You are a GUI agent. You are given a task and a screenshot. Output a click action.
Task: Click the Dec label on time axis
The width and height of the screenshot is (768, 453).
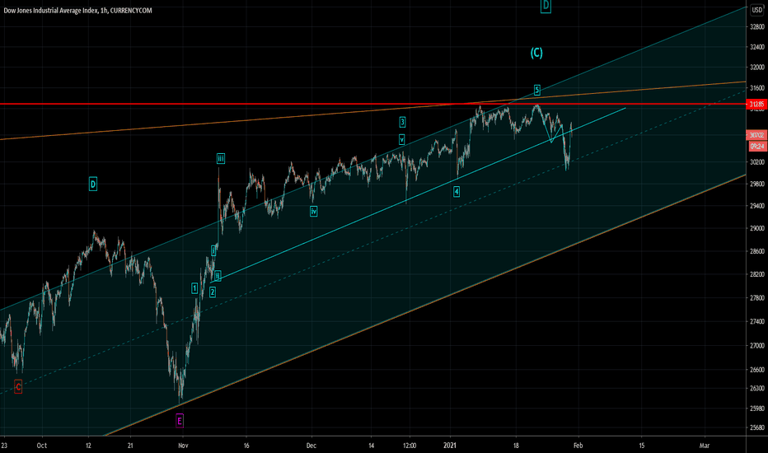click(311, 445)
